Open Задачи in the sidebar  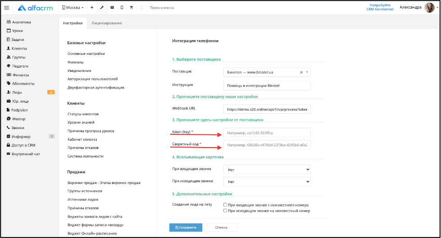coord(15,40)
